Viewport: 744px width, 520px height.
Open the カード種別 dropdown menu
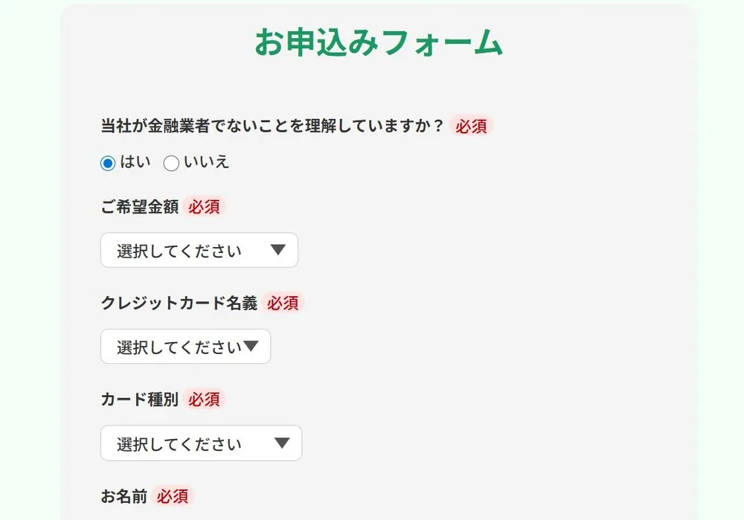(201, 443)
